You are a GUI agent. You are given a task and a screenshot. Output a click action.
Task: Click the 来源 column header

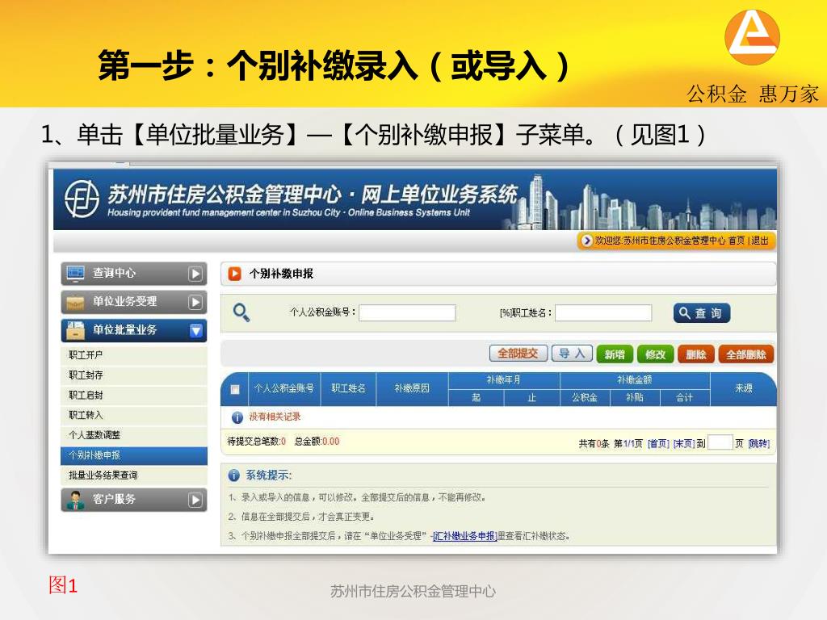[x=744, y=389]
